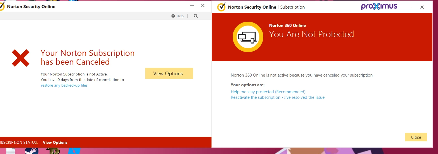Click the "Your Norton Subscription has been Canceled" heading

pos(87,57)
